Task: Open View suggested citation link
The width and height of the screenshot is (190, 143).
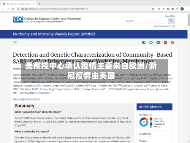Action: [x=26, y=99]
